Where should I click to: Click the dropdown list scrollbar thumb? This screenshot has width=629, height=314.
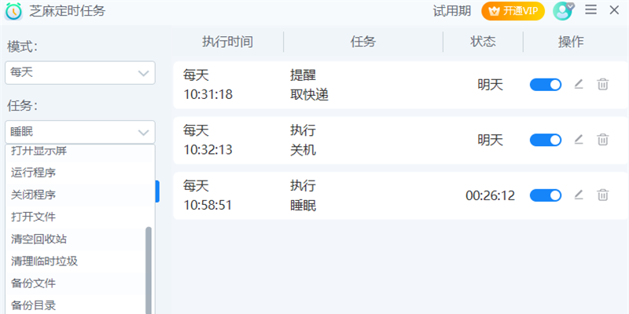[x=149, y=270]
